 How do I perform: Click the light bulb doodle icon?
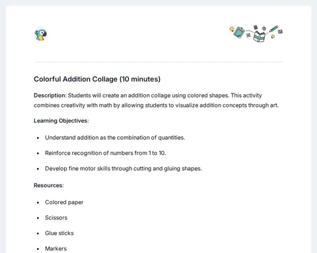232,29
